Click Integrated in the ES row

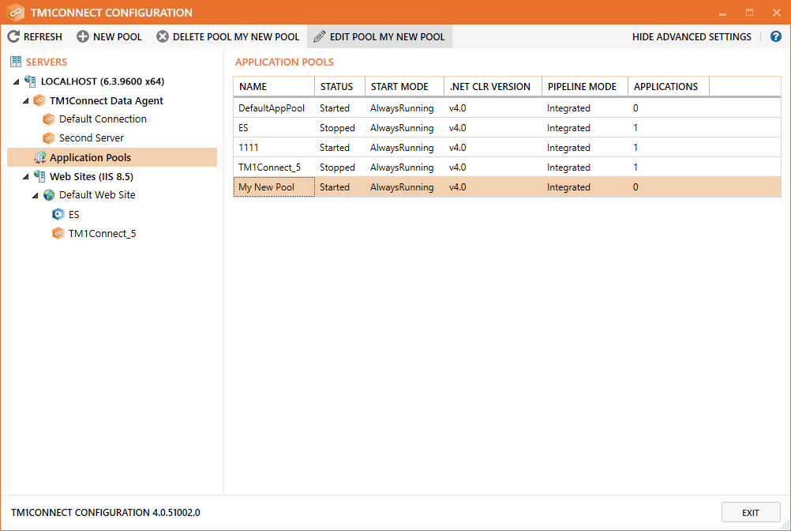pyautogui.click(x=568, y=128)
